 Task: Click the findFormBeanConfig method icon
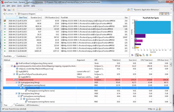point(17,63)
